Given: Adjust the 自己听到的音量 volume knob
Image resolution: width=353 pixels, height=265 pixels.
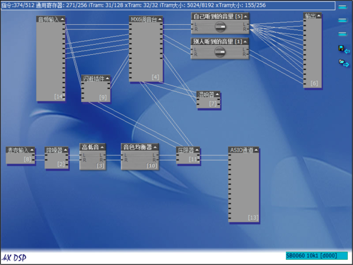Looking at the screenshot, I should pyautogui.click(x=219, y=26).
